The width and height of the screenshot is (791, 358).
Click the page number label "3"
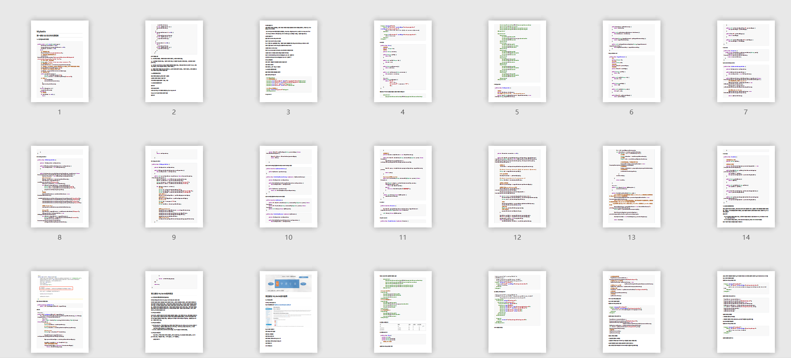pyautogui.click(x=288, y=112)
